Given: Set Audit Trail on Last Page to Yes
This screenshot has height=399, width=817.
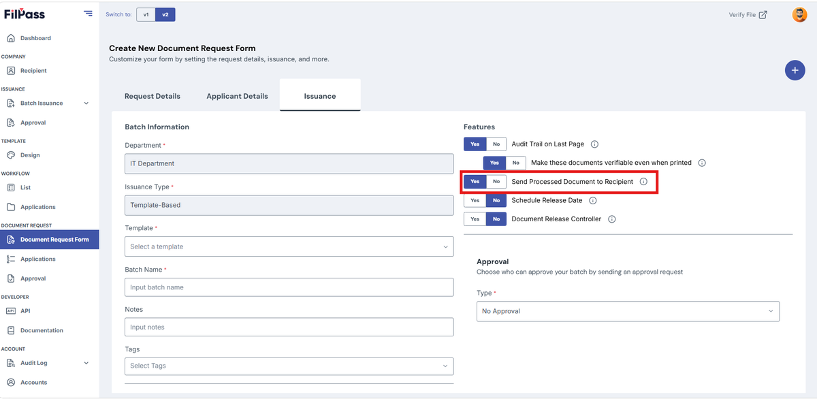Looking at the screenshot, I should point(475,144).
